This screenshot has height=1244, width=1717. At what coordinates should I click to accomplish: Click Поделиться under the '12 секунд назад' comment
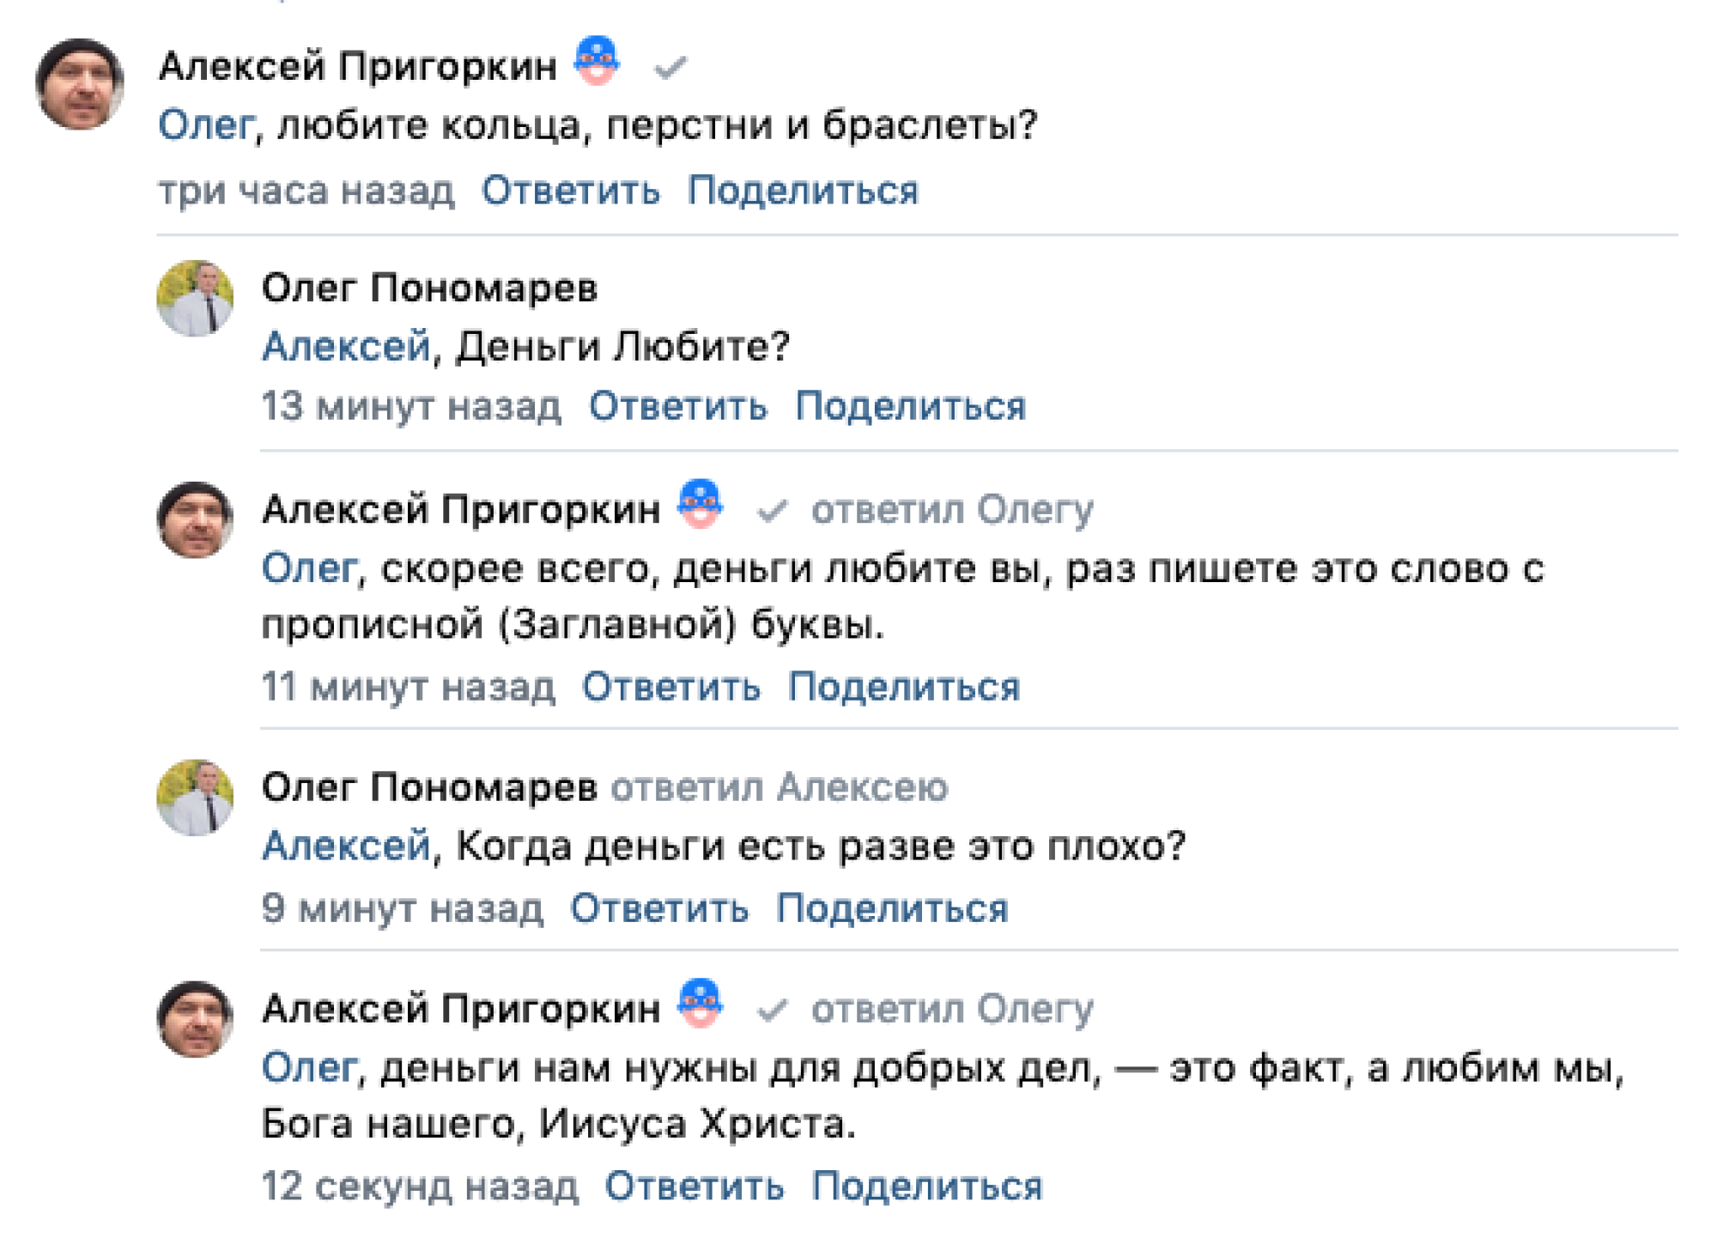927,1186
